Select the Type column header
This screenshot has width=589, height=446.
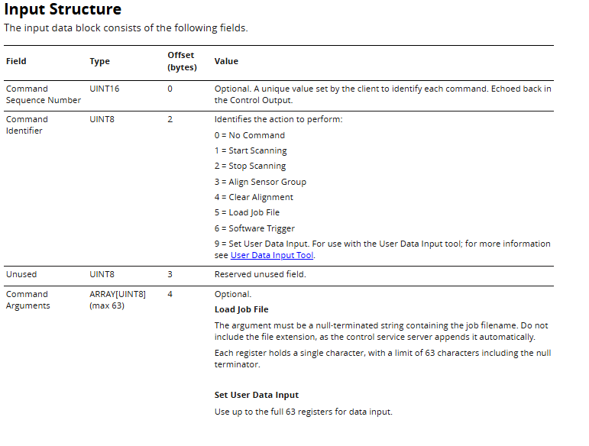click(x=99, y=61)
